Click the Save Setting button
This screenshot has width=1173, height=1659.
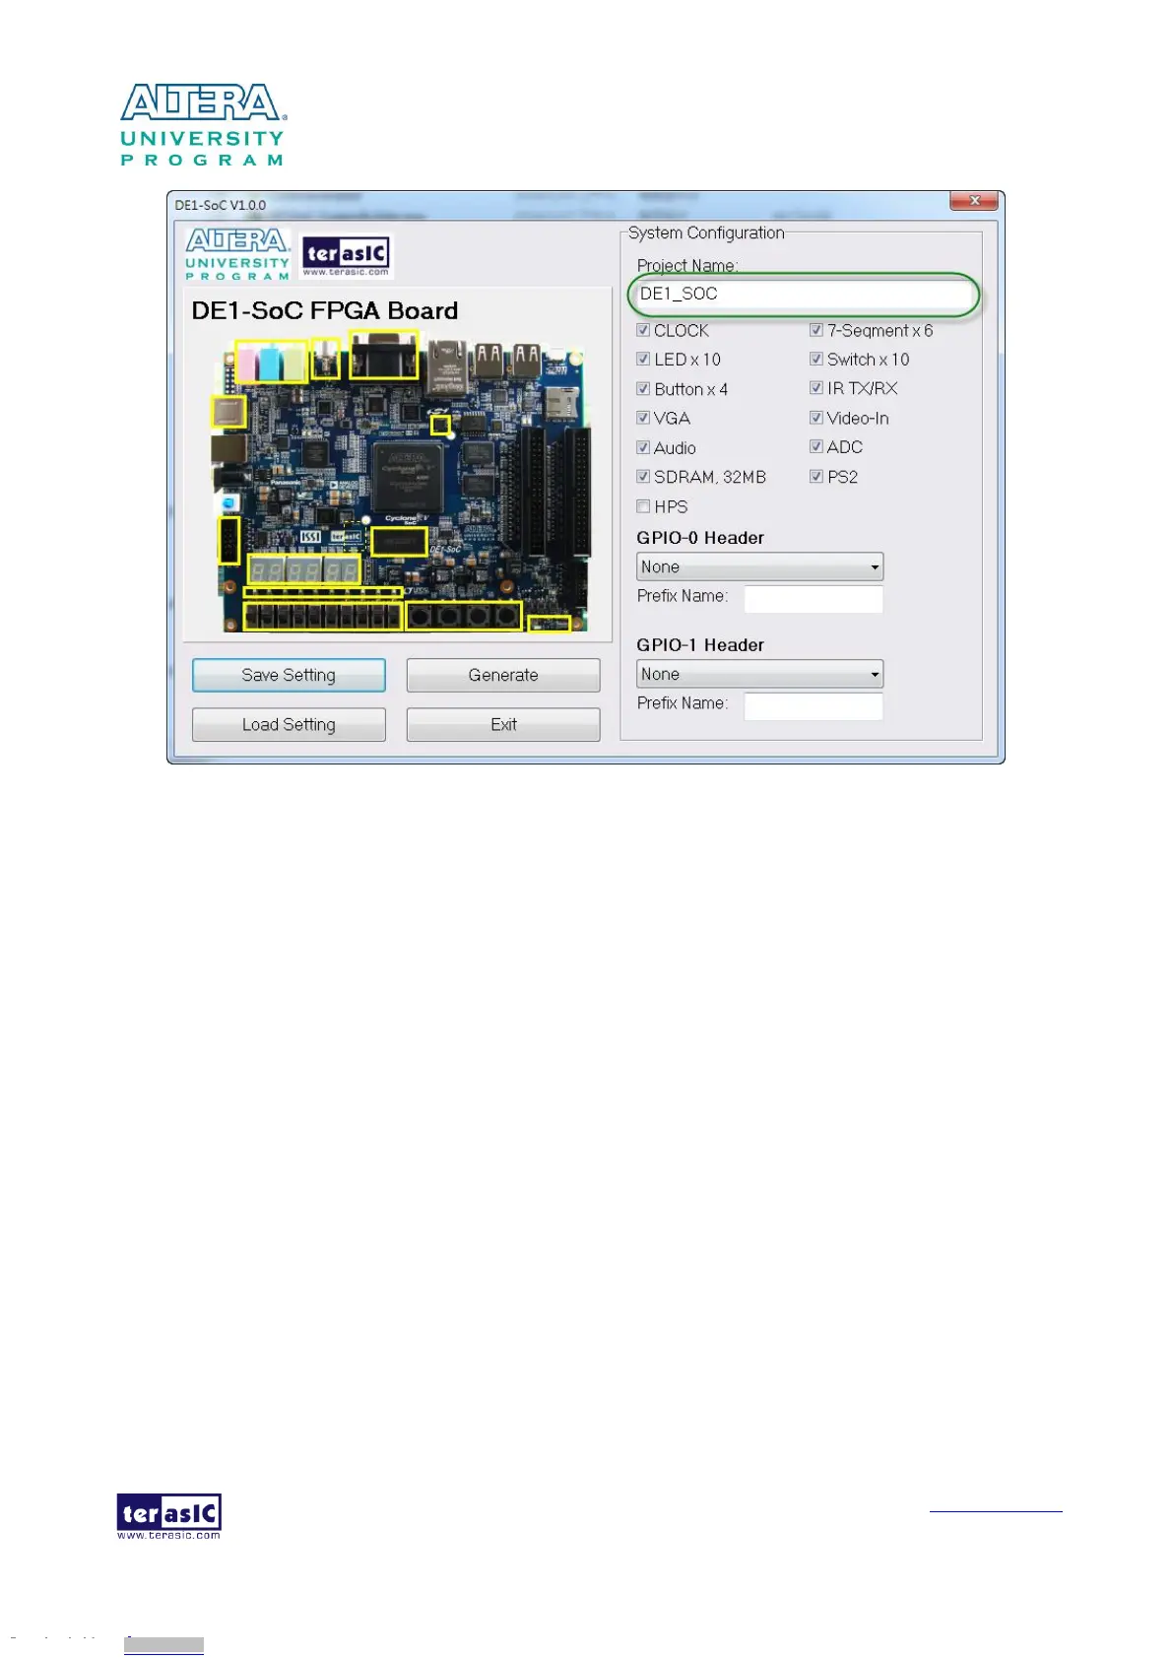point(289,675)
